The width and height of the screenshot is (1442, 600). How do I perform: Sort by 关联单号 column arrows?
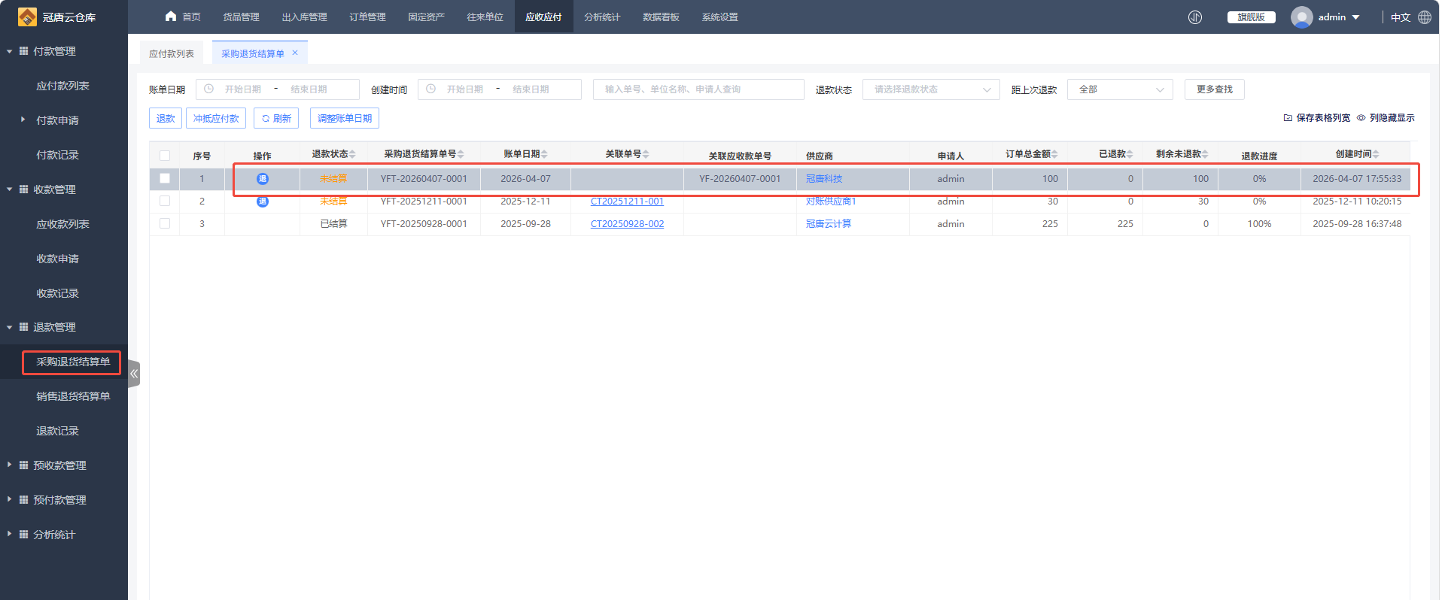point(646,154)
